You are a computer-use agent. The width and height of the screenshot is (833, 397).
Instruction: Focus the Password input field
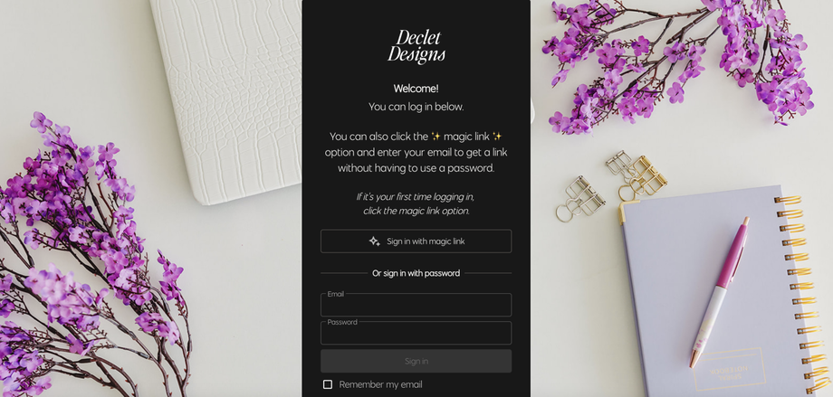coord(416,333)
